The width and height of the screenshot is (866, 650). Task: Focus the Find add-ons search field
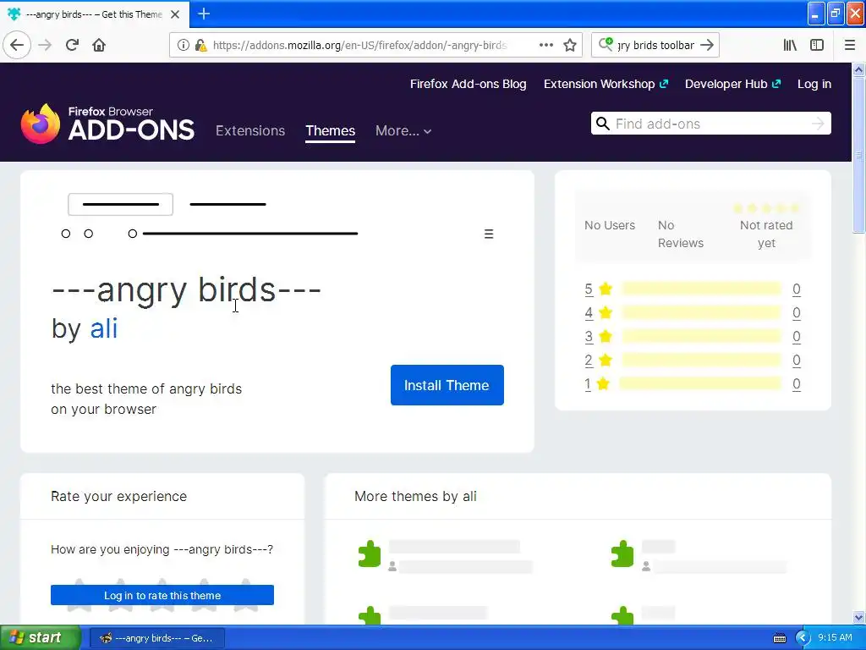point(712,124)
